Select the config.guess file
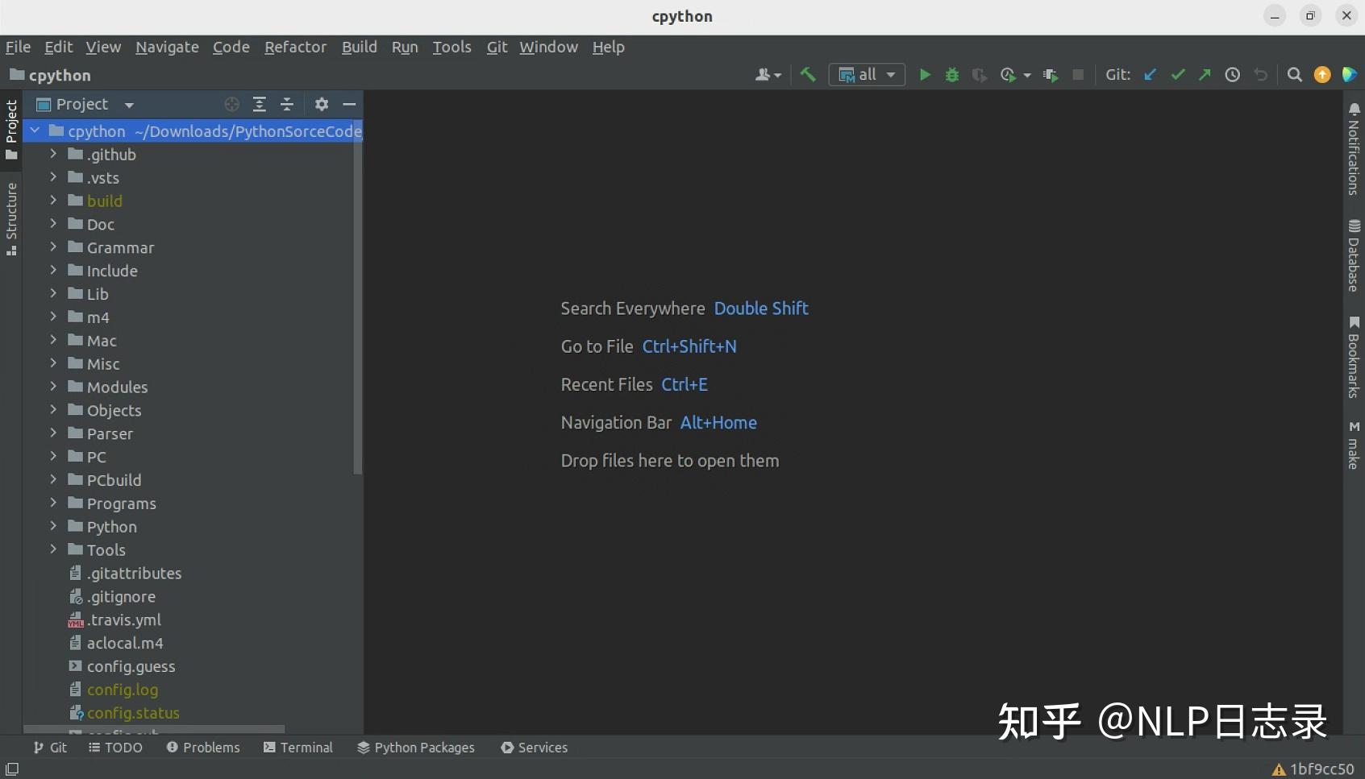Viewport: 1365px width, 779px height. [x=131, y=666]
